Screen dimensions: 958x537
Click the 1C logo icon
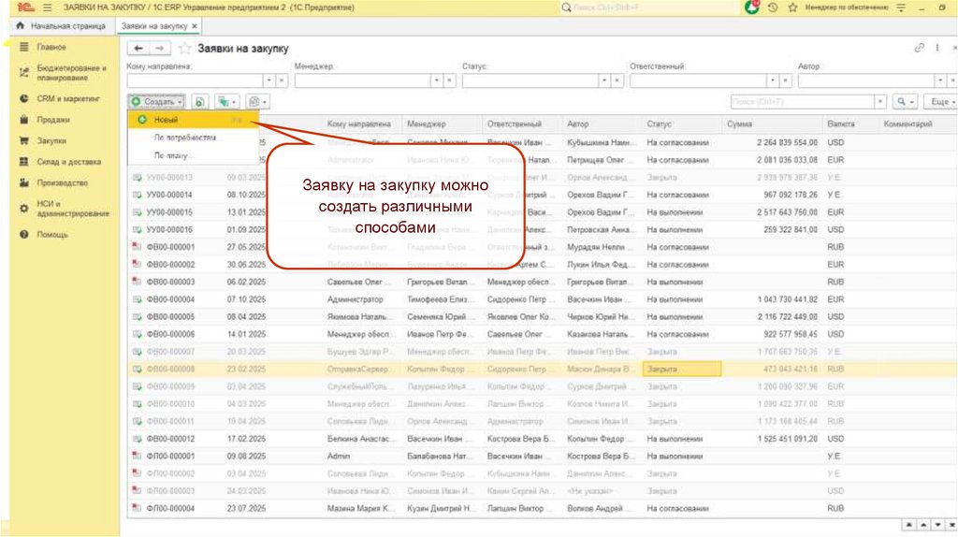click(25, 7)
